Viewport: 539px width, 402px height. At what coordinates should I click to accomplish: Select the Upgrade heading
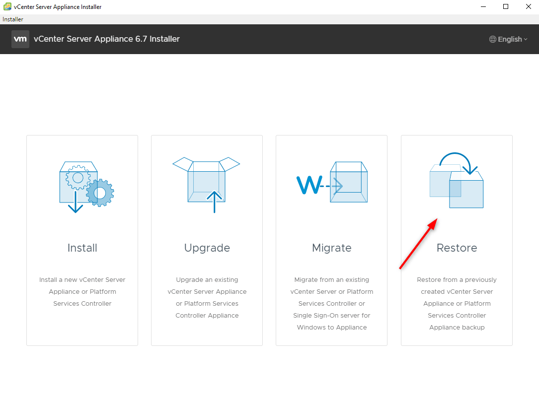(x=207, y=248)
